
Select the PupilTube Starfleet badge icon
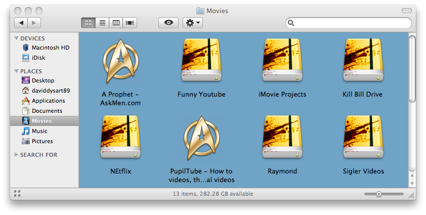click(x=201, y=138)
